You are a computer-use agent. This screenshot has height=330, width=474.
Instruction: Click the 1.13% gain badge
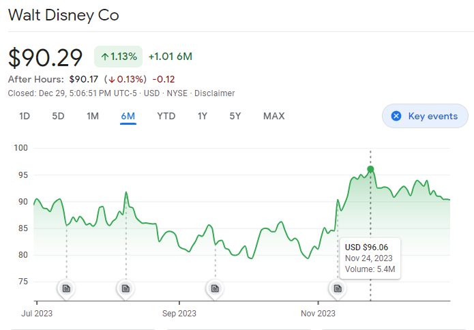pyautogui.click(x=118, y=57)
